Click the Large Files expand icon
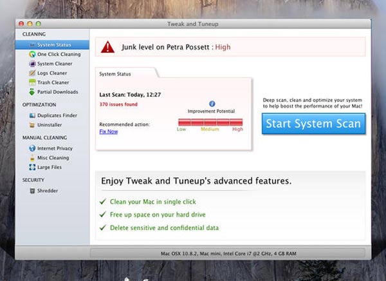The width and height of the screenshot is (386, 281). tap(32, 168)
